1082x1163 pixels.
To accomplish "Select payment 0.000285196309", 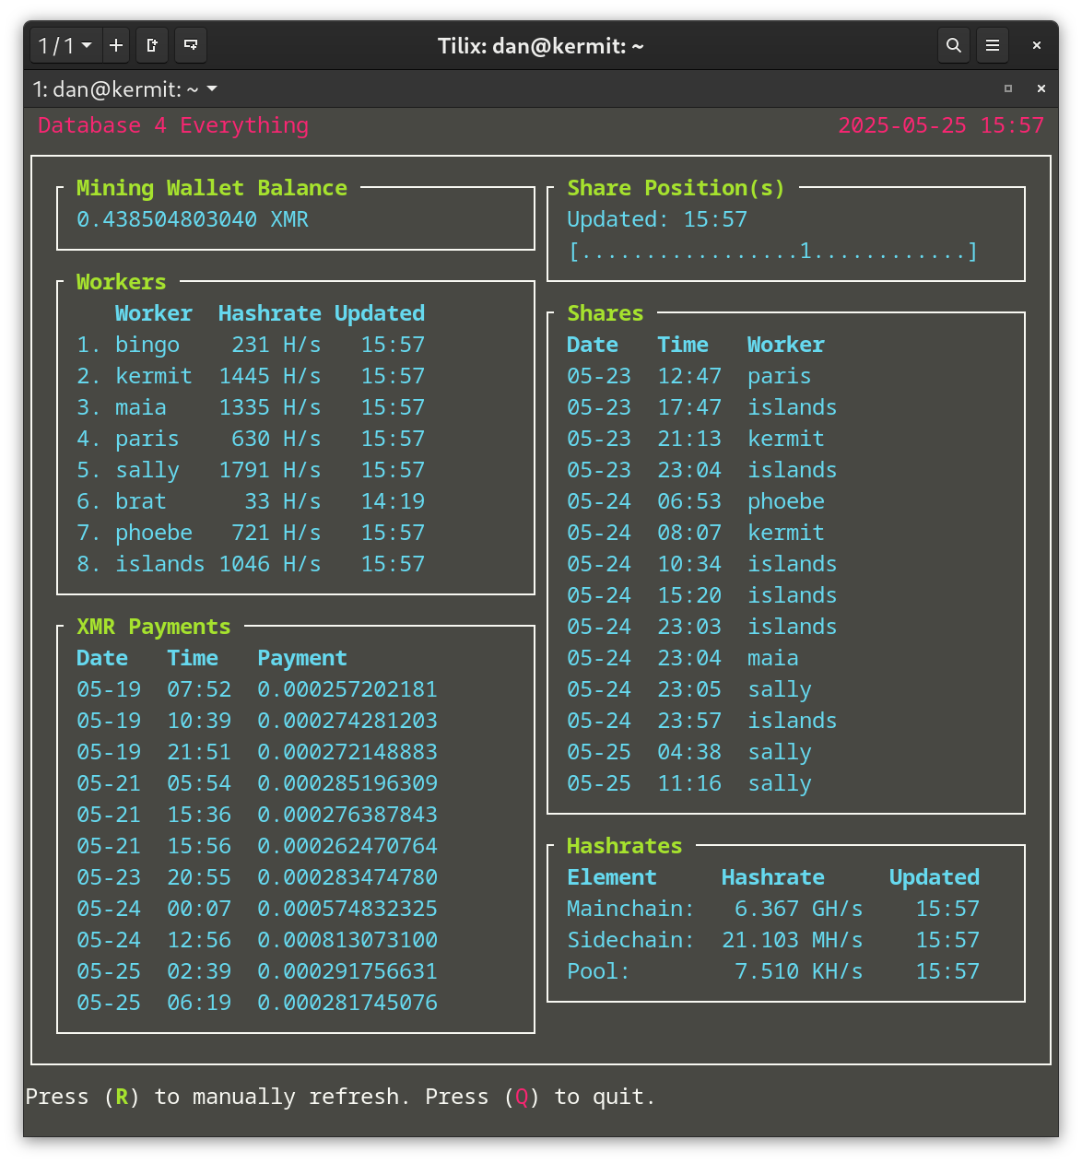I will point(347,783).
